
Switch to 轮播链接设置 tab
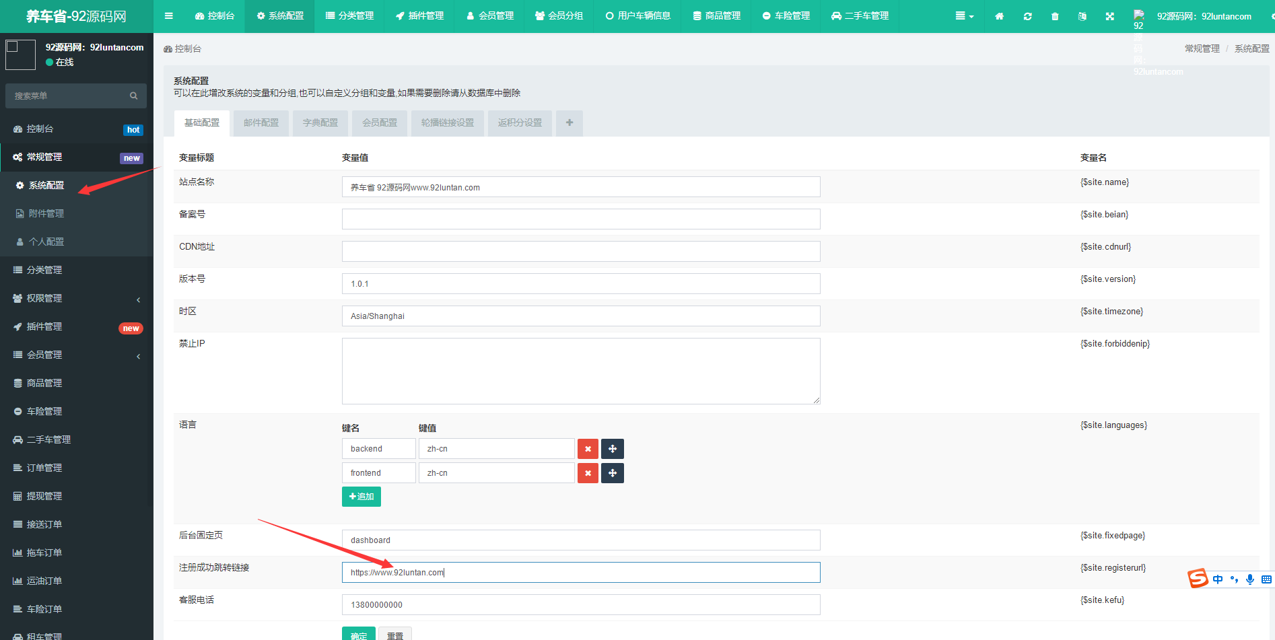coord(448,123)
